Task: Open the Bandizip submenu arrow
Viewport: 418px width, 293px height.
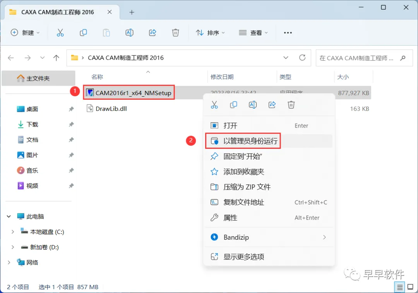Action: (x=324, y=237)
